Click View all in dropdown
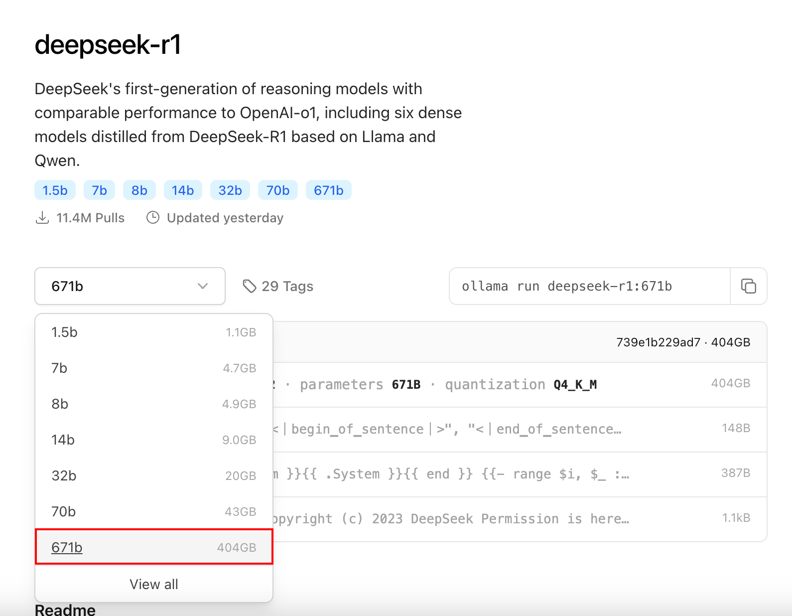 [x=153, y=584]
